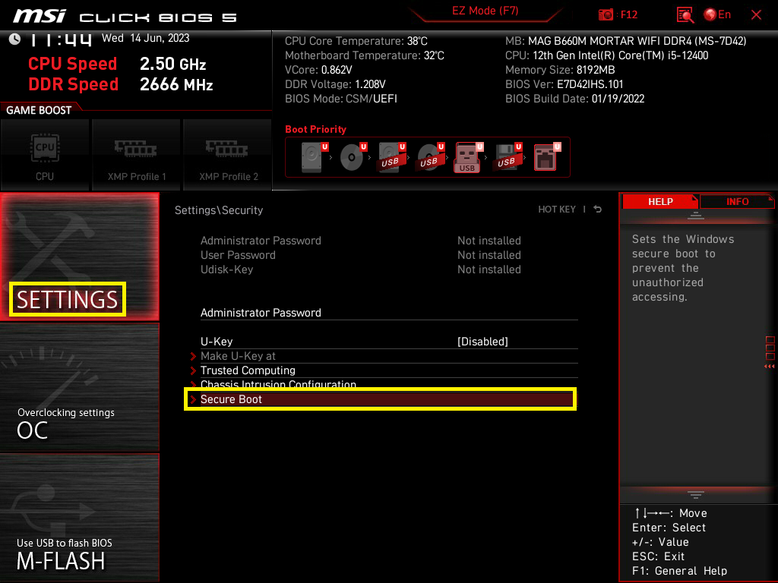Click the HOT KEY label
778x583 pixels.
pyautogui.click(x=557, y=210)
